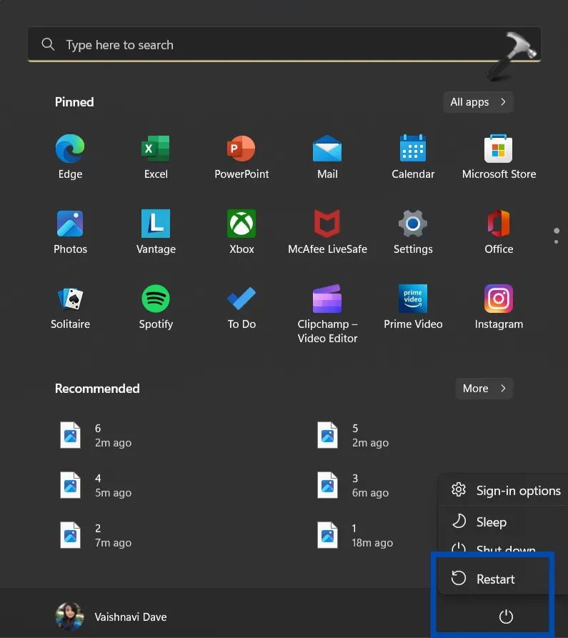Open Vaishnavi Dave user profile picture
The height and width of the screenshot is (638, 568).
point(69,617)
